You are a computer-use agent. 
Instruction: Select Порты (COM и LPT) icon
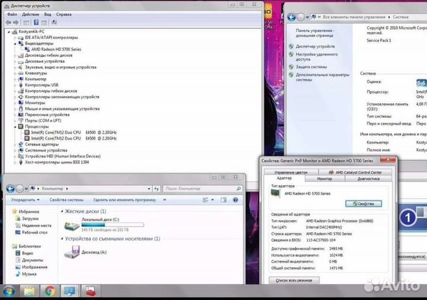click(21, 121)
